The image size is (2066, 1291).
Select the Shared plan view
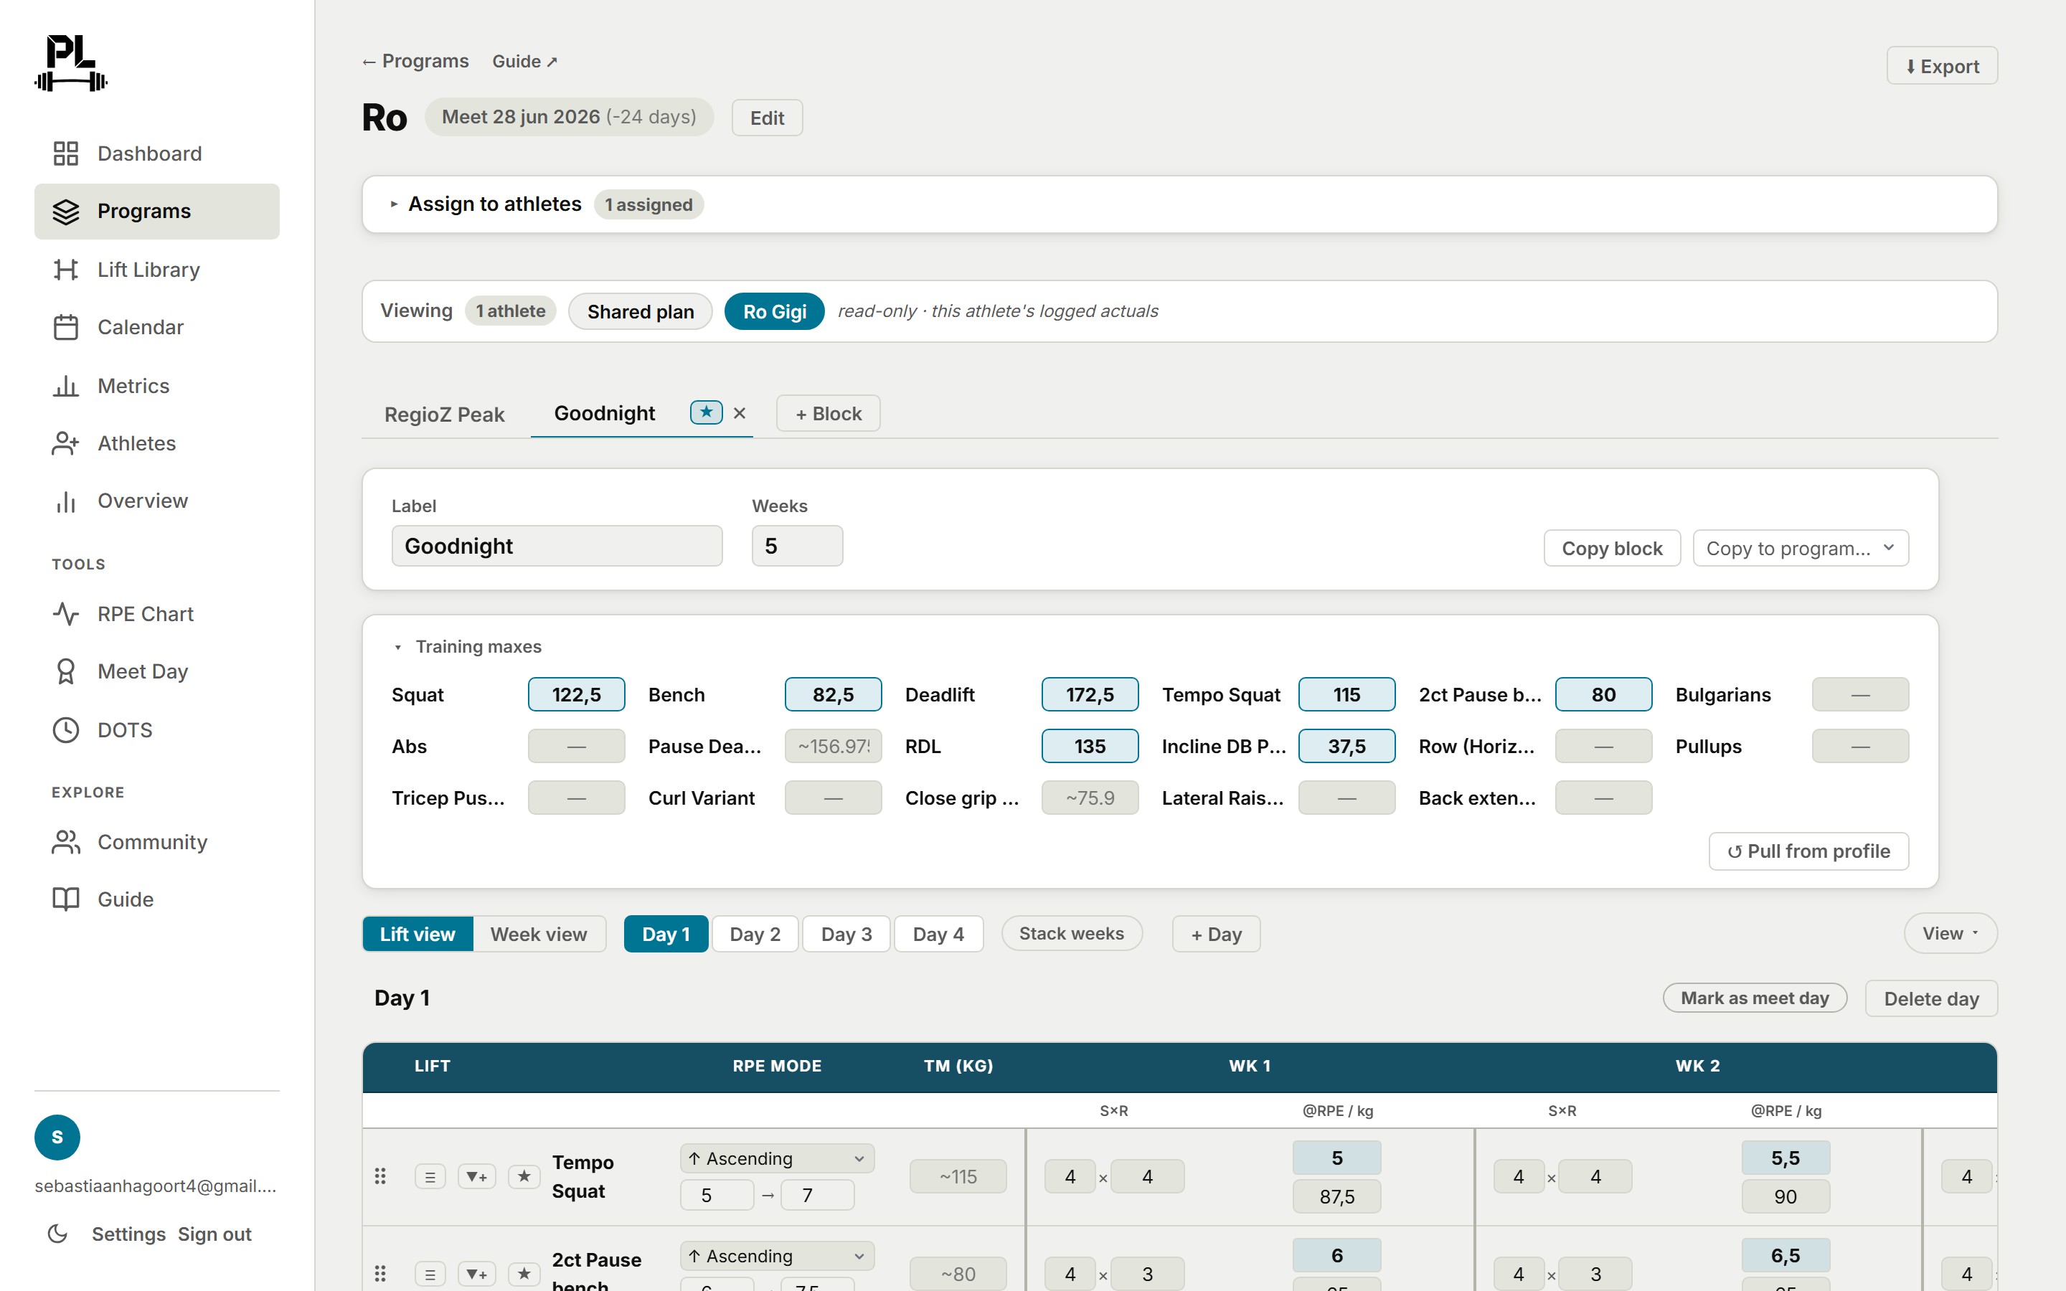[x=641, y=312]
